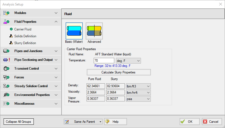225x128 pixels.
Task: Open the temperature unit dropdown
Action: point(128,61)
